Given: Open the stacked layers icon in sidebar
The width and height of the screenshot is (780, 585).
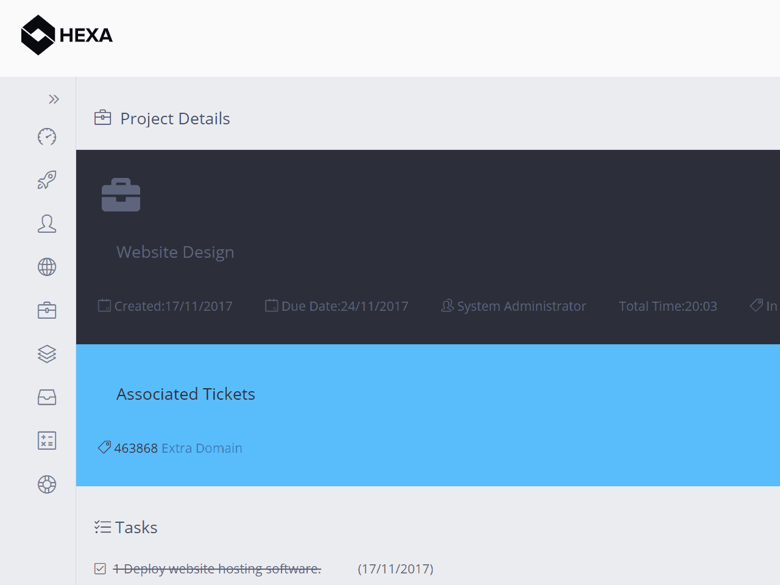Looking at the screenshot, I should [47, 354].
